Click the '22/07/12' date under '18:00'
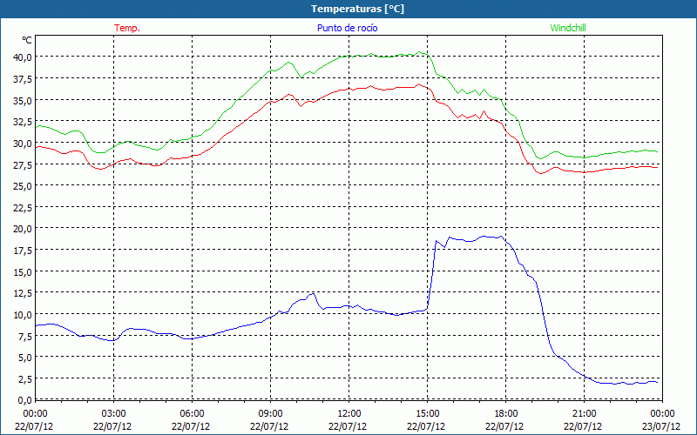This screenshot has height=435, width=697. click(504, 426)
